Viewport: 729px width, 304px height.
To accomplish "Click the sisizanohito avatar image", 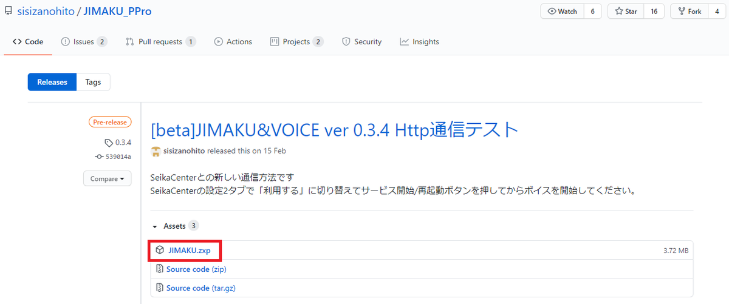I will click(156, 150).
